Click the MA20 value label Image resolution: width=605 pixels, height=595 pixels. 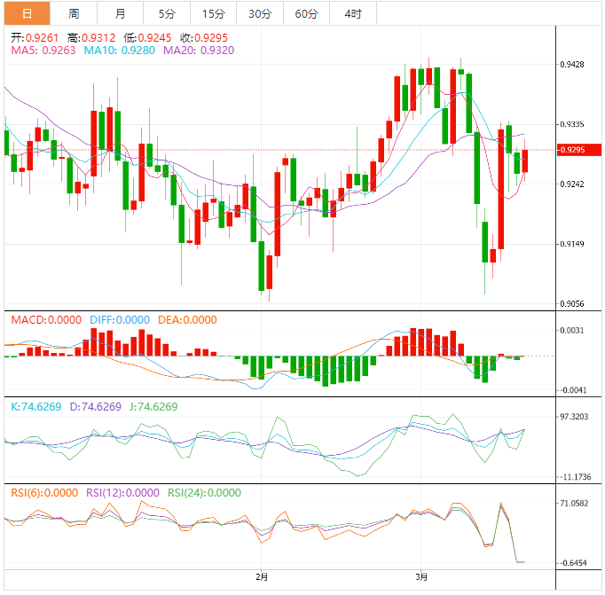199,51
